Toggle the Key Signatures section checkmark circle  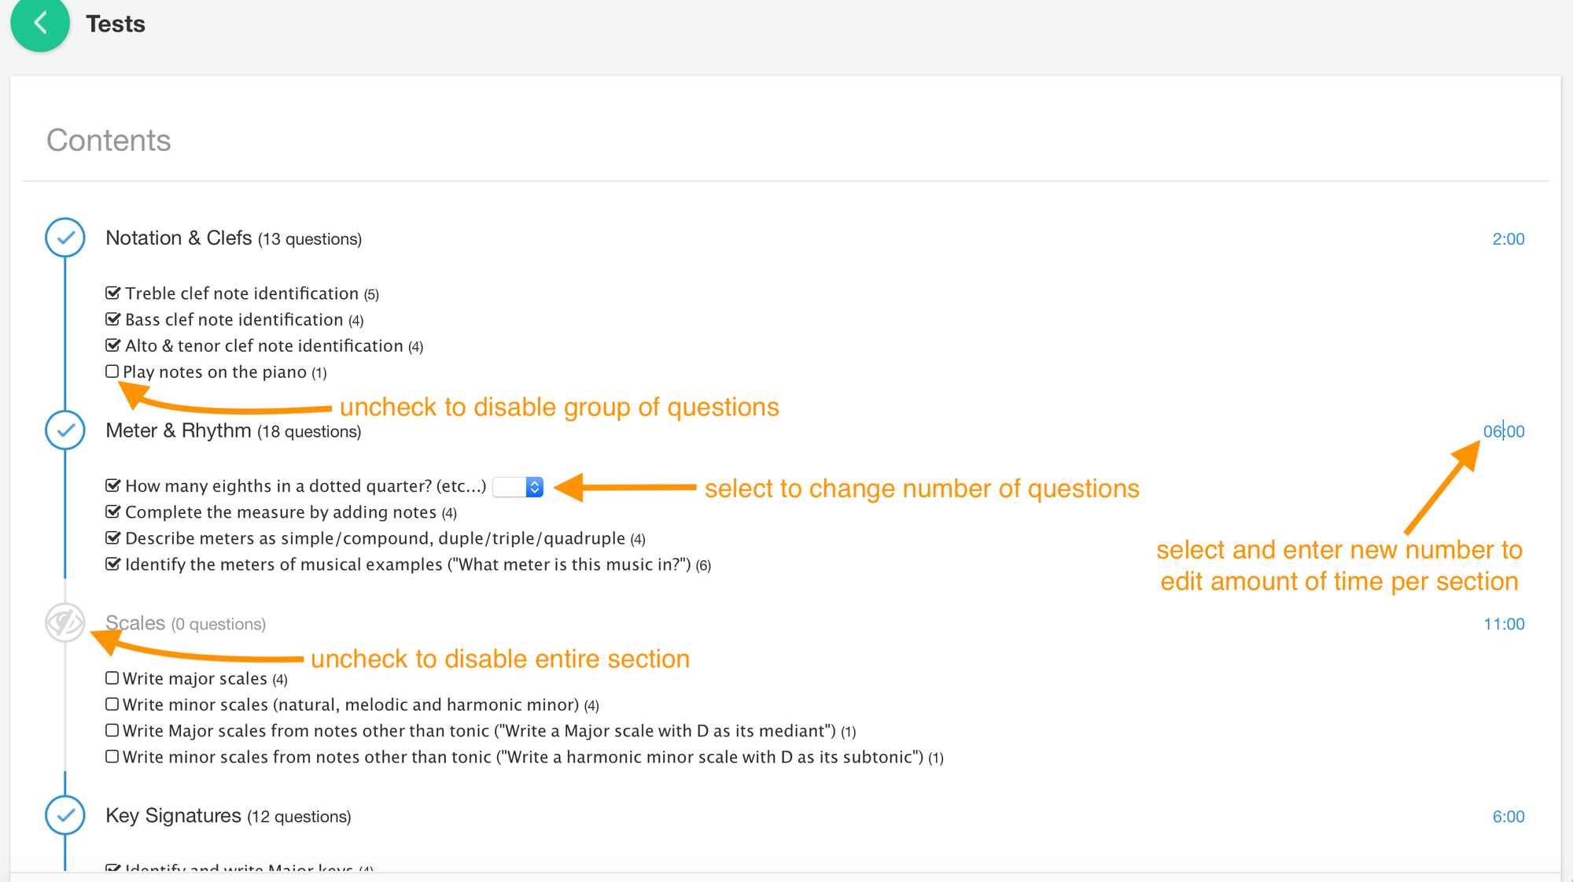tap(65, 816)
